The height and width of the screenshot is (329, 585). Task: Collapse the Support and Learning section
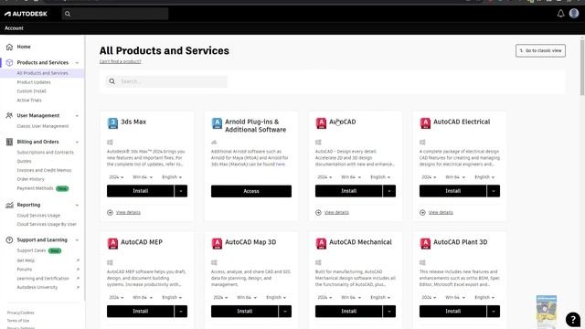[77, 239]
